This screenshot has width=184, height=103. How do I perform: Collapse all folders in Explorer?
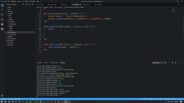point(32,5)
